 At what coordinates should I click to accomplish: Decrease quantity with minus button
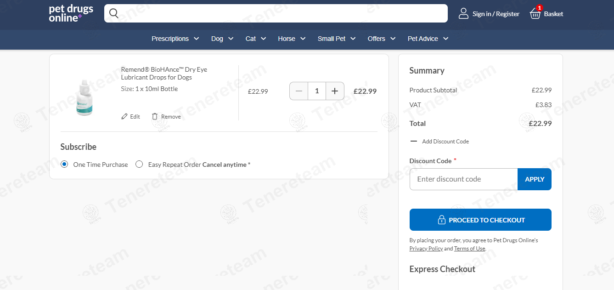click(x=299, y=91)
